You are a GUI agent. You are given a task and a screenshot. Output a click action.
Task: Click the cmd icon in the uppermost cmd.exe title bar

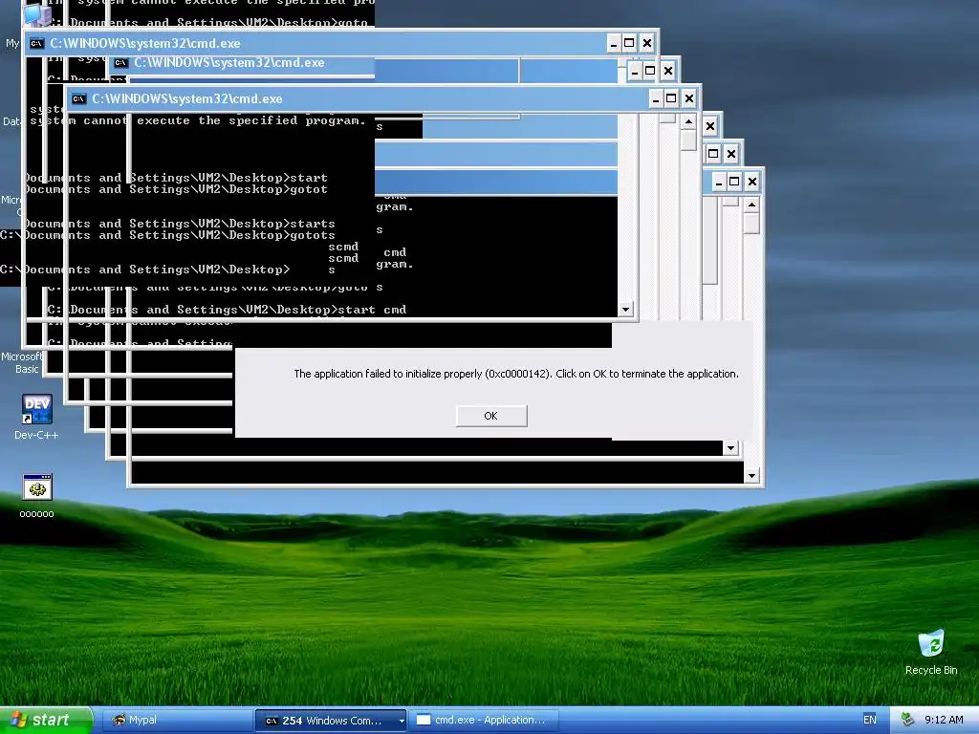pos(37,43)
